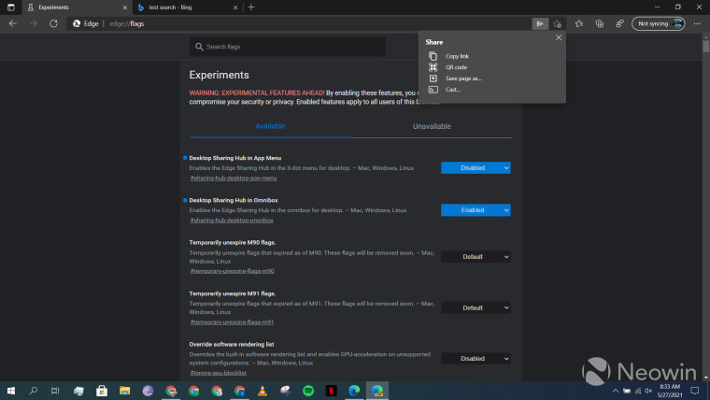Go back with the back arrow
The width and height of the screenshot is (710, 400).
point(13,23)
